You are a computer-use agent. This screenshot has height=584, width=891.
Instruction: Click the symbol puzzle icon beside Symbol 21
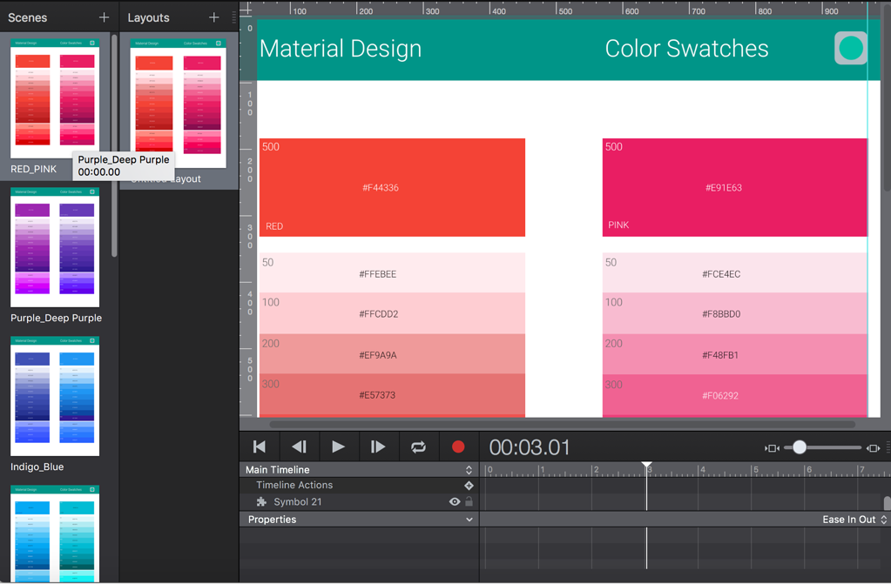260,501
